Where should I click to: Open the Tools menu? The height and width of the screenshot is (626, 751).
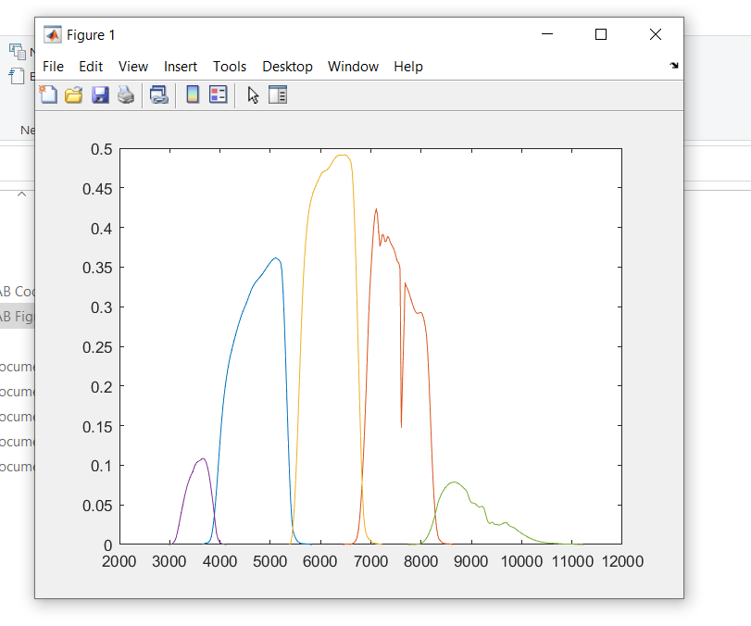[x=229, y=66]
